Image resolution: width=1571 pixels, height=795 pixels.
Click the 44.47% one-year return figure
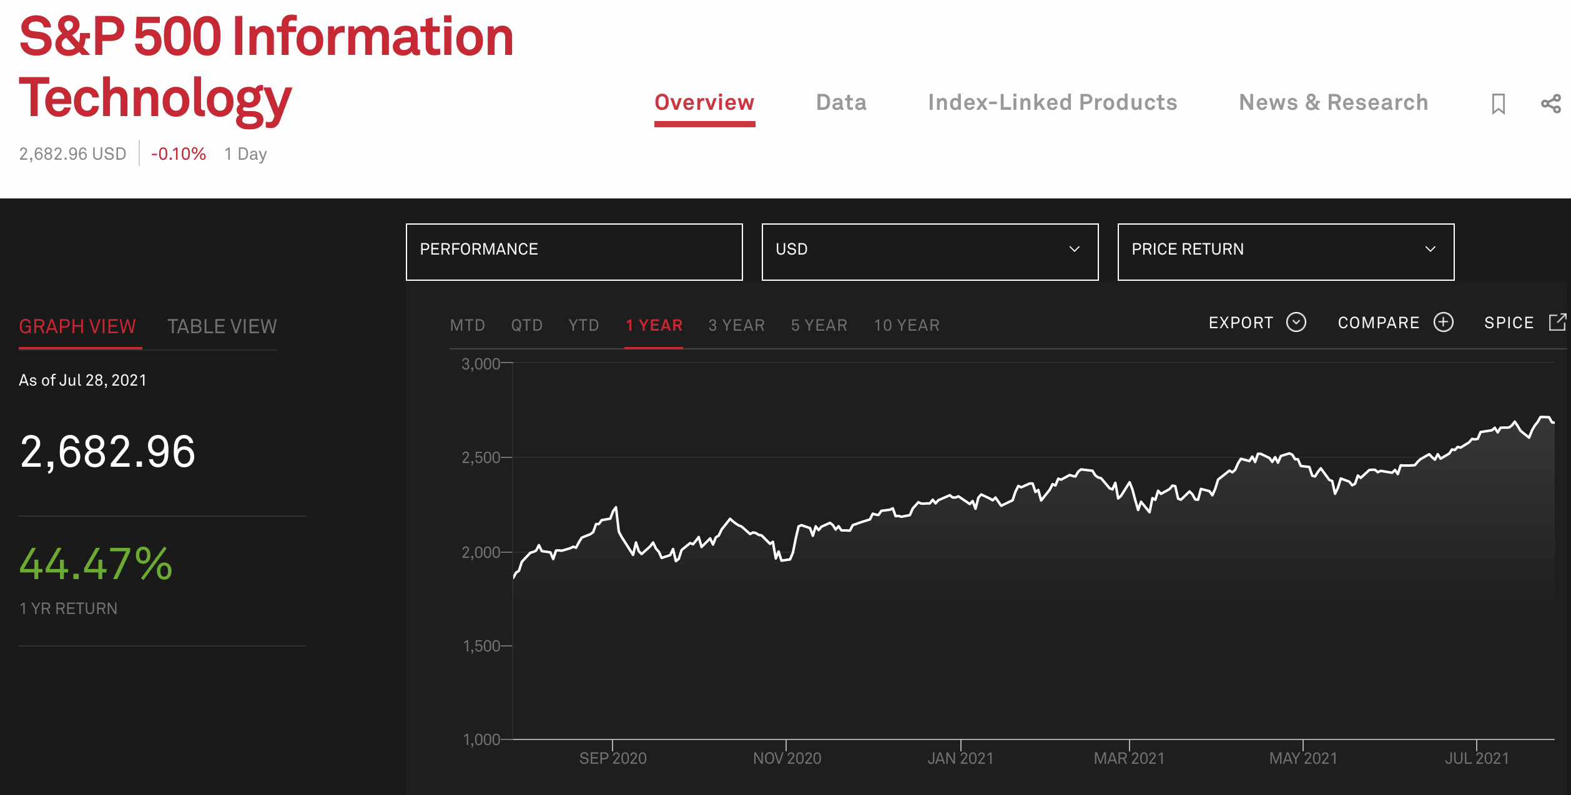[x=96, y=564]
